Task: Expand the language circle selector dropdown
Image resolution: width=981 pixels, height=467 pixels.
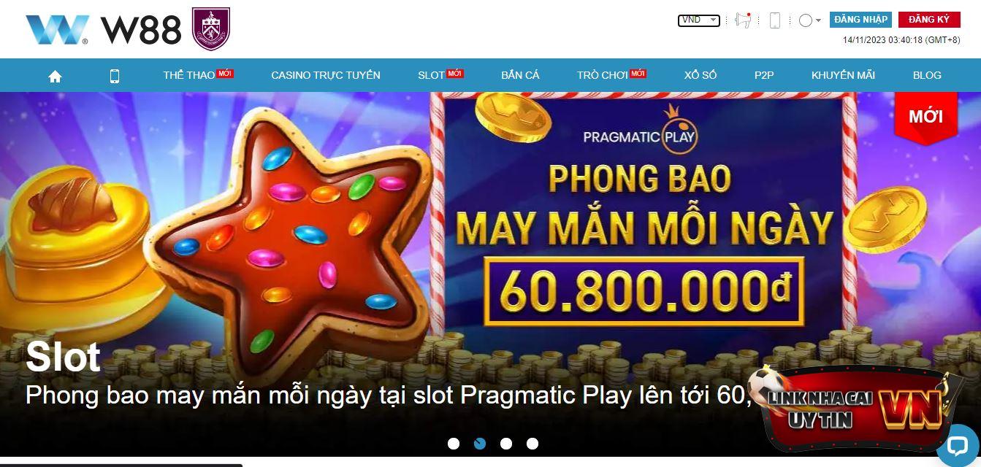Action: (810, 20)
